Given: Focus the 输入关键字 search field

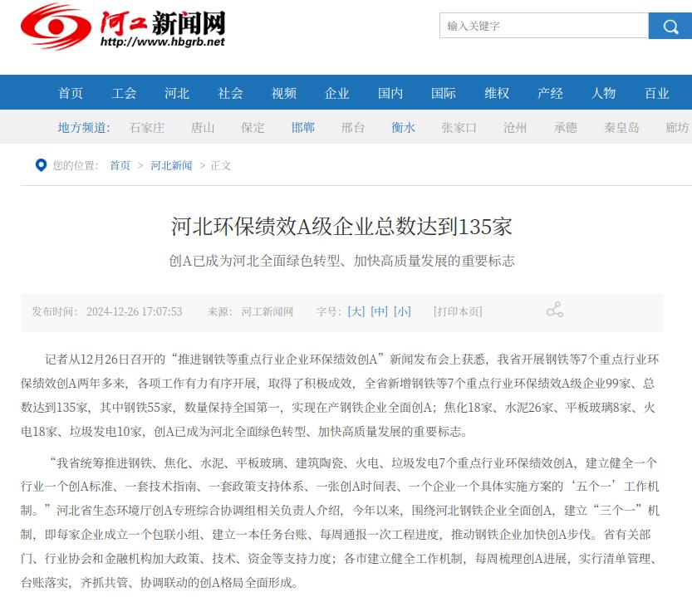Looking at the screenshot, I should pos(543,26).
